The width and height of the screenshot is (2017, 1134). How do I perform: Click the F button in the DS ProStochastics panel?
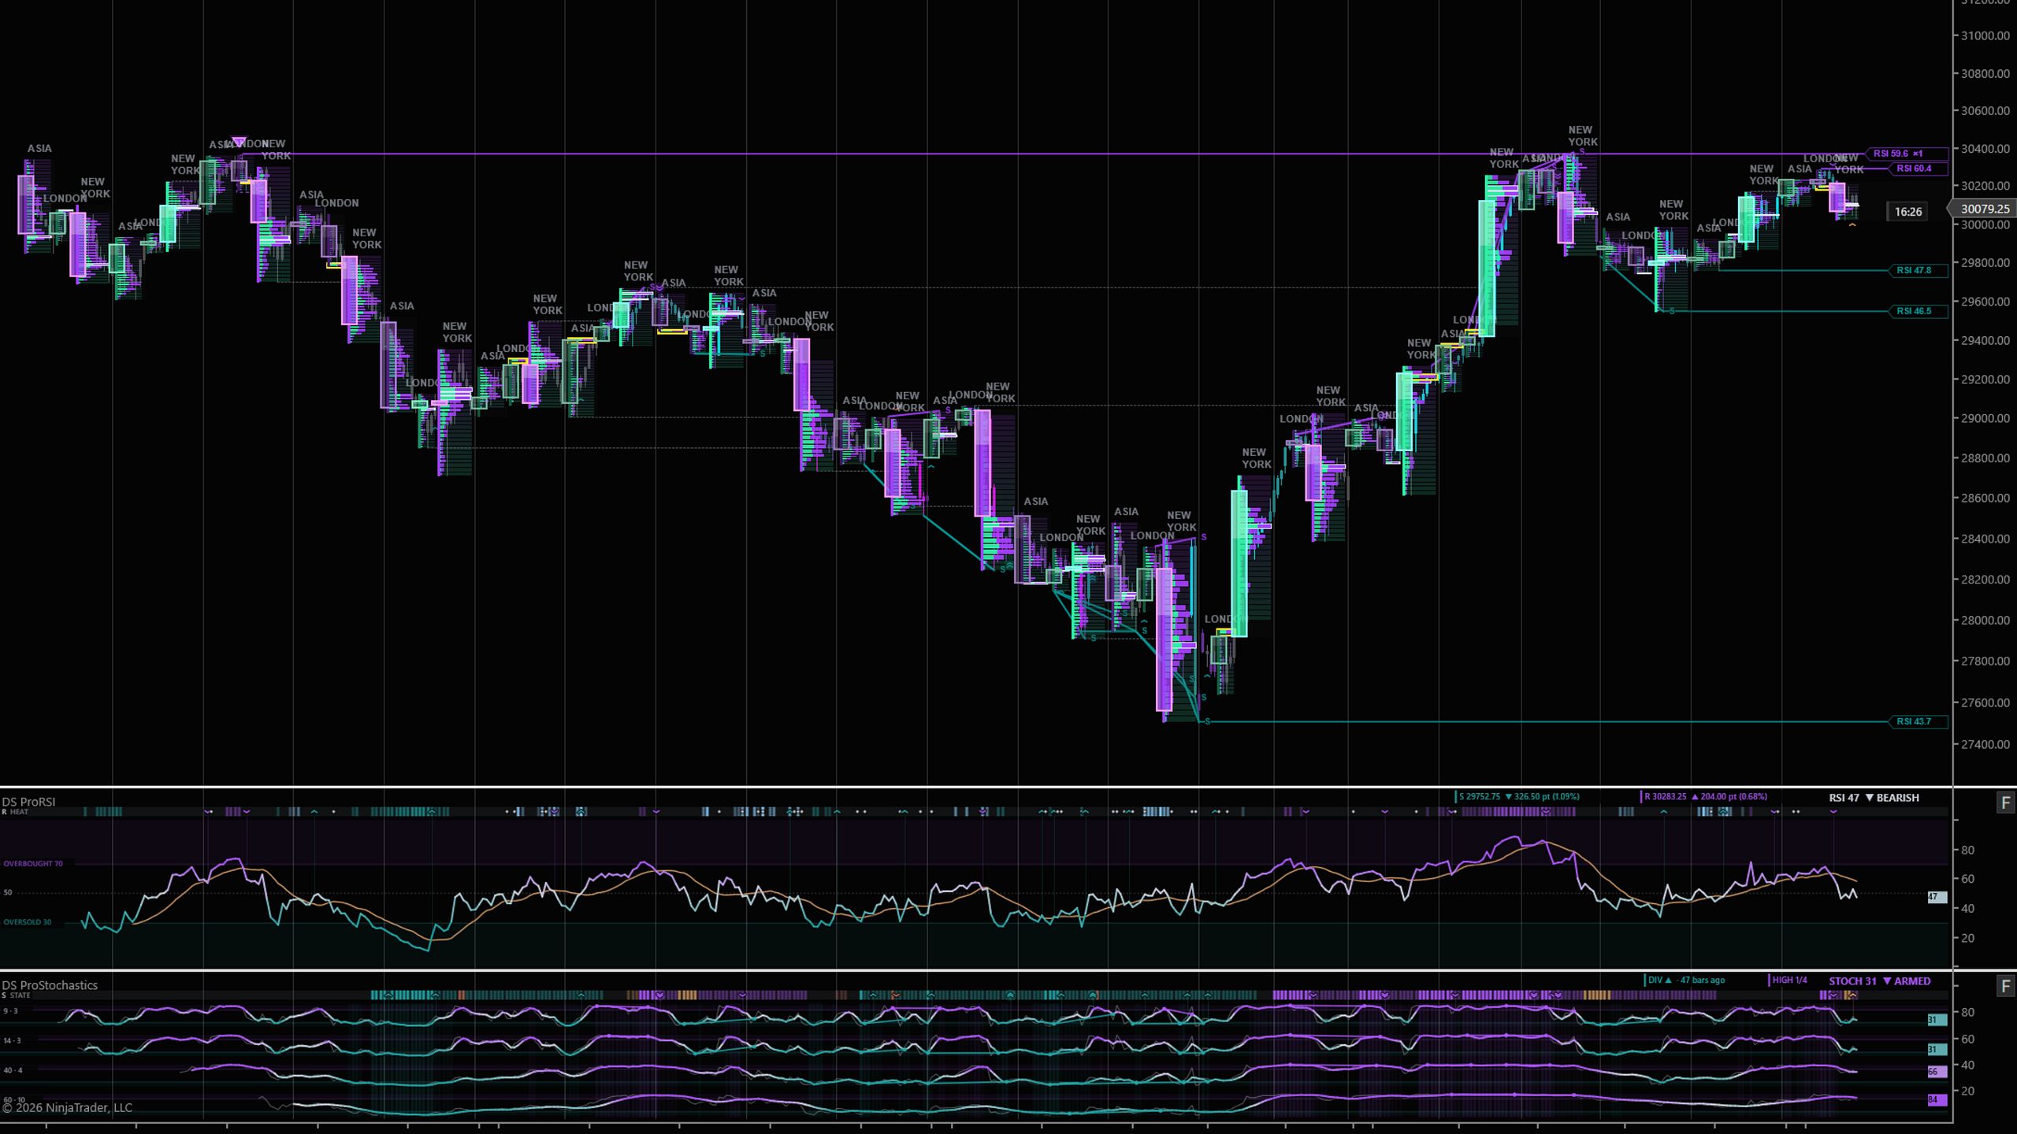tap(2005, 986)
